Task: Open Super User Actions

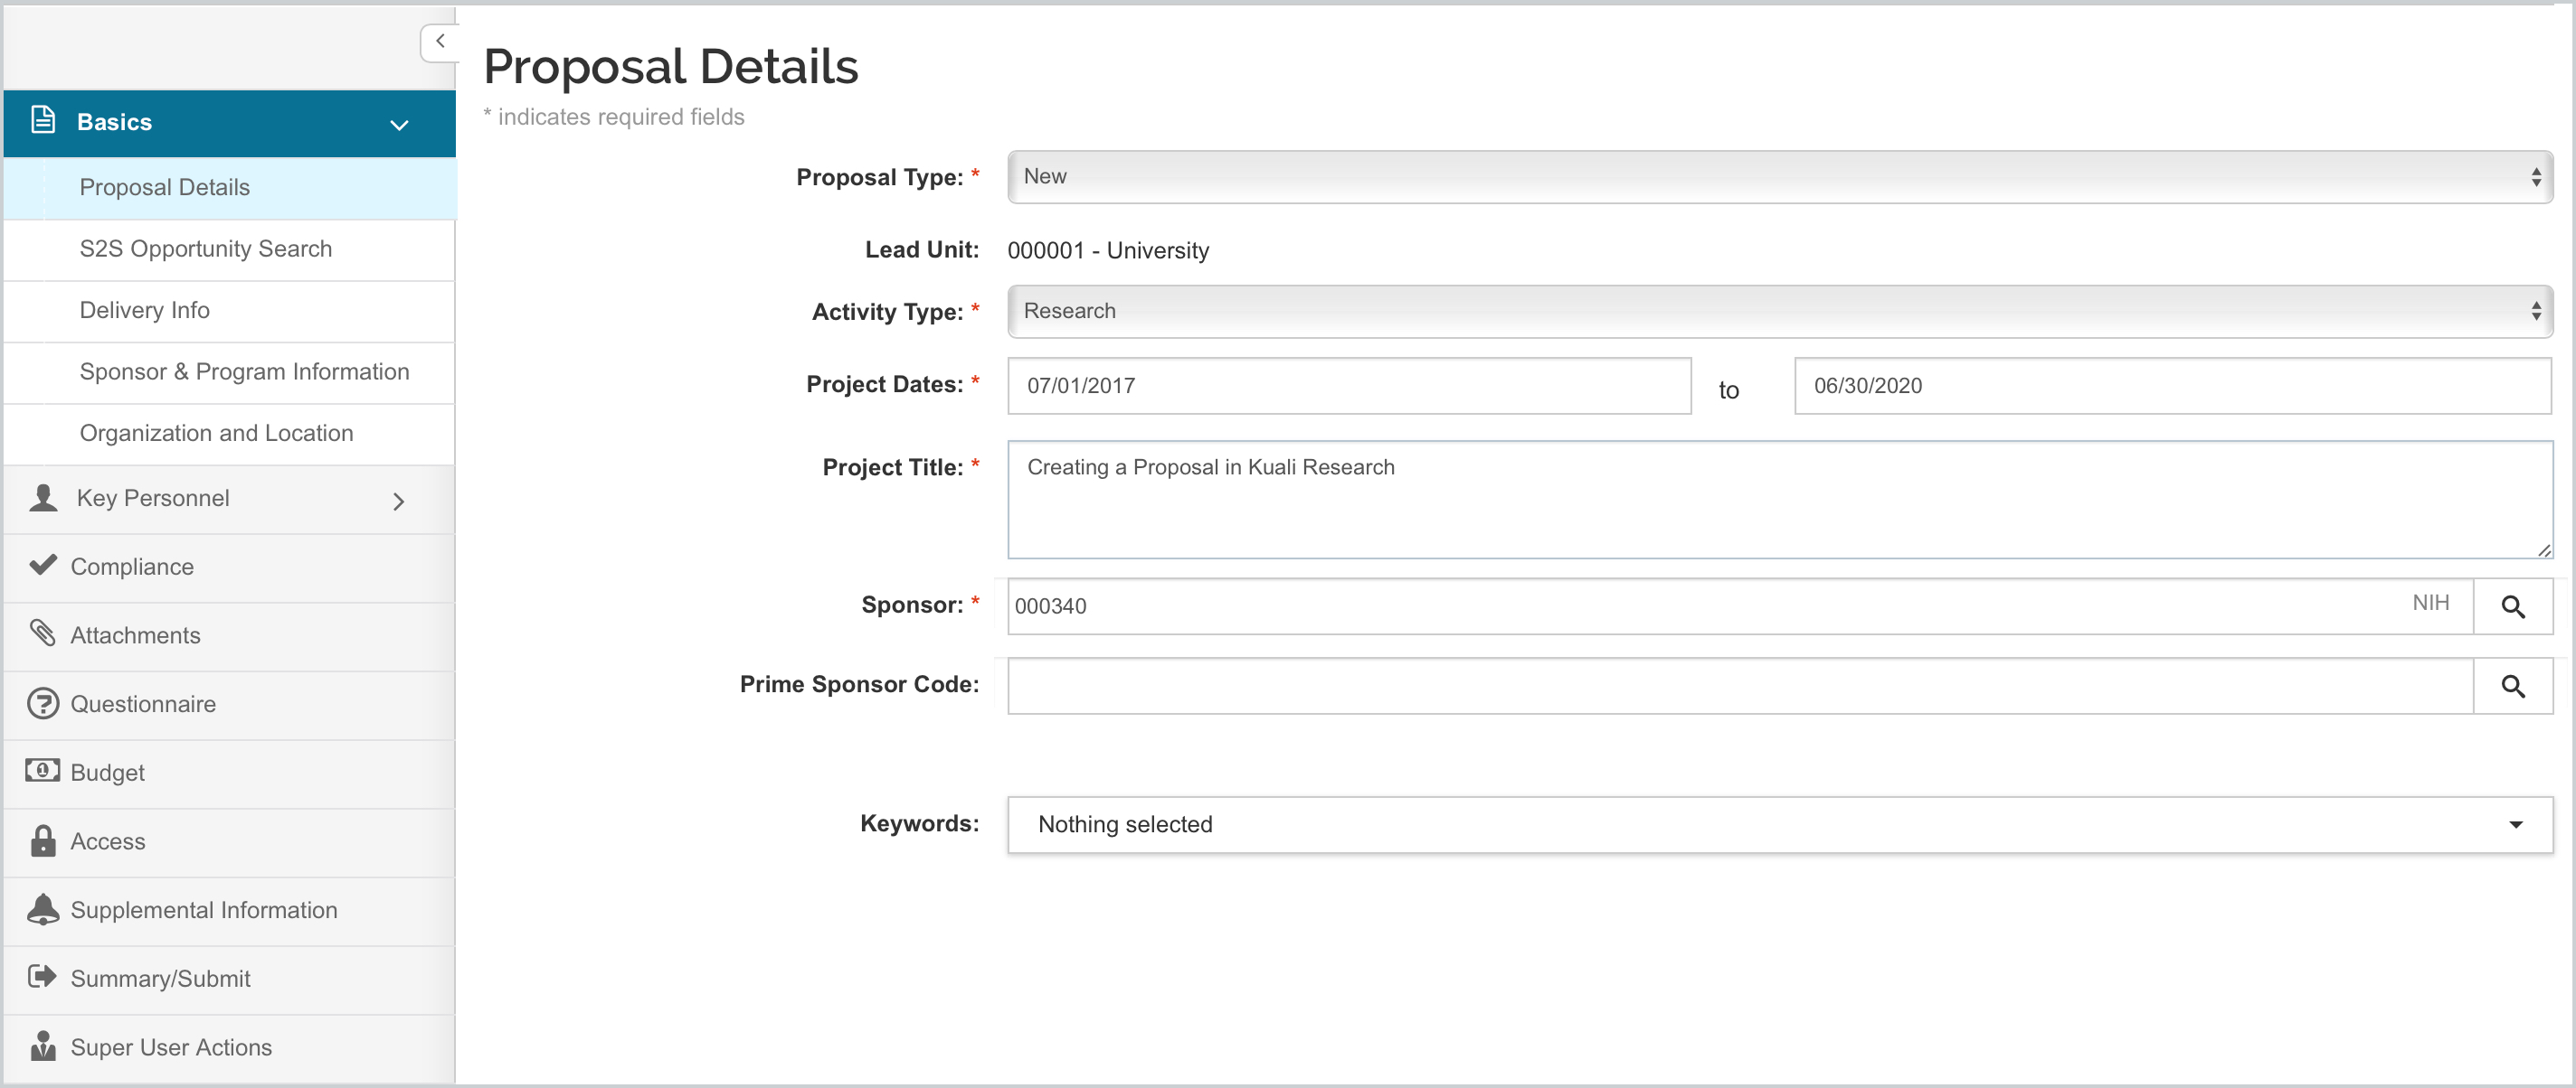Action: (x=230, y=1048)
